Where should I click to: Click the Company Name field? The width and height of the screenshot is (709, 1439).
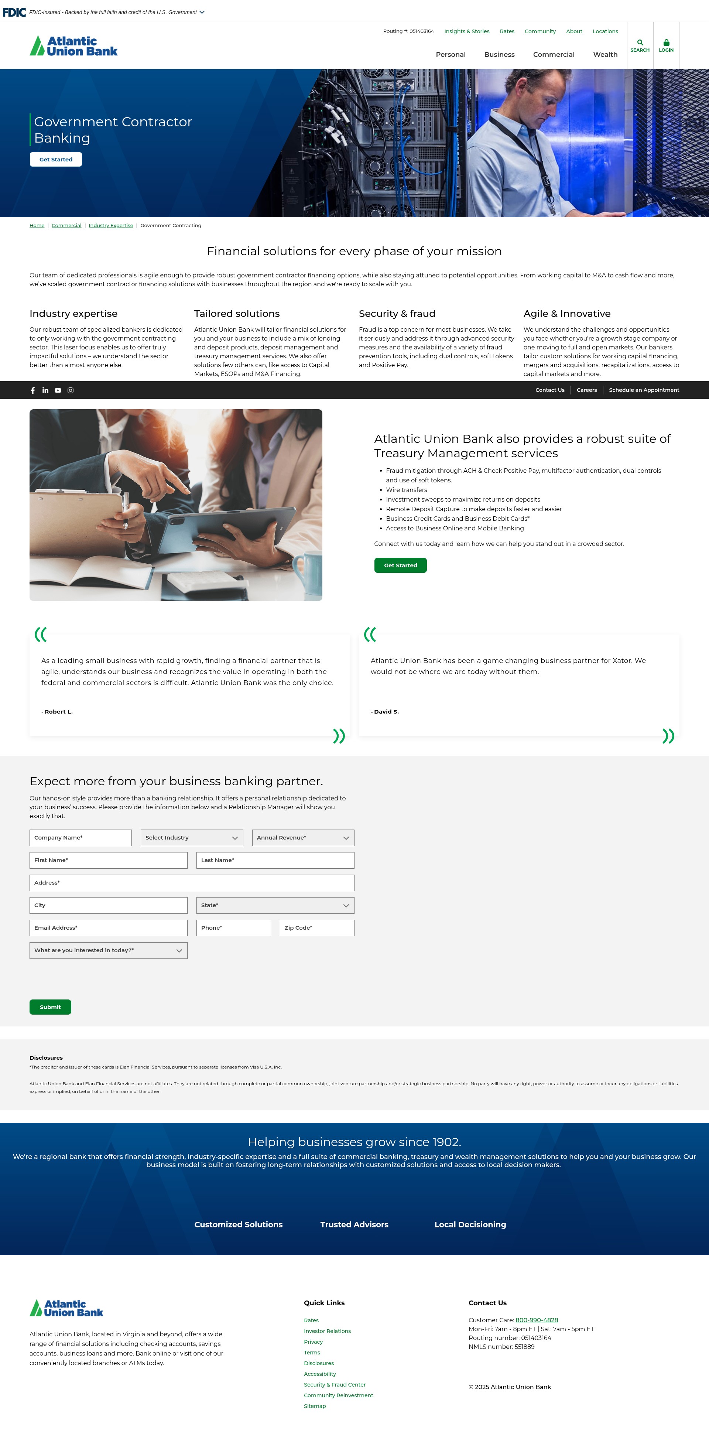point(81,838)
